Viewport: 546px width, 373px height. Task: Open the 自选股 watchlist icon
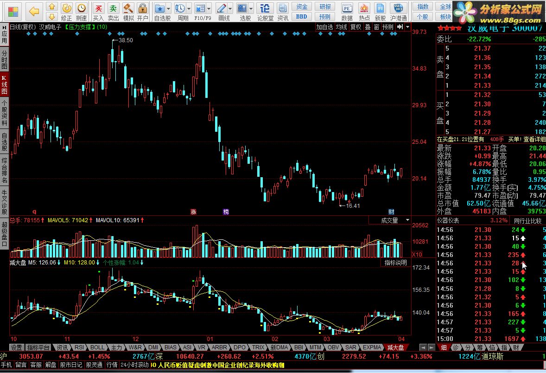click(160, 8)
